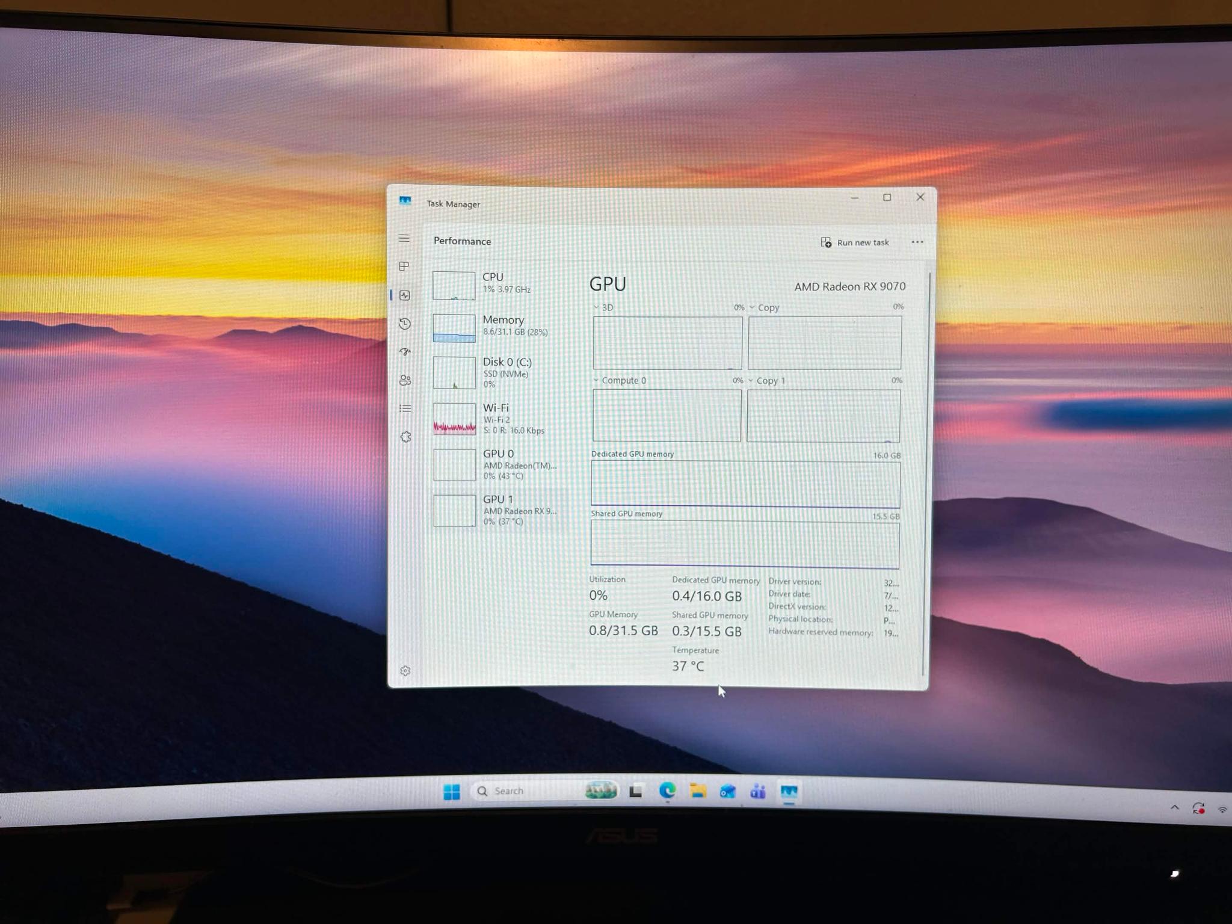Screen dimensions: 1232x924
Task: Click the AMD Radeon RX 9070 name
Action: tap(849, 286)
